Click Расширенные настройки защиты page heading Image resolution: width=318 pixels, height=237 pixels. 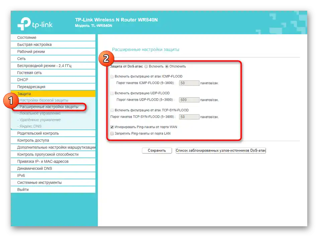[x=146, y=49]
